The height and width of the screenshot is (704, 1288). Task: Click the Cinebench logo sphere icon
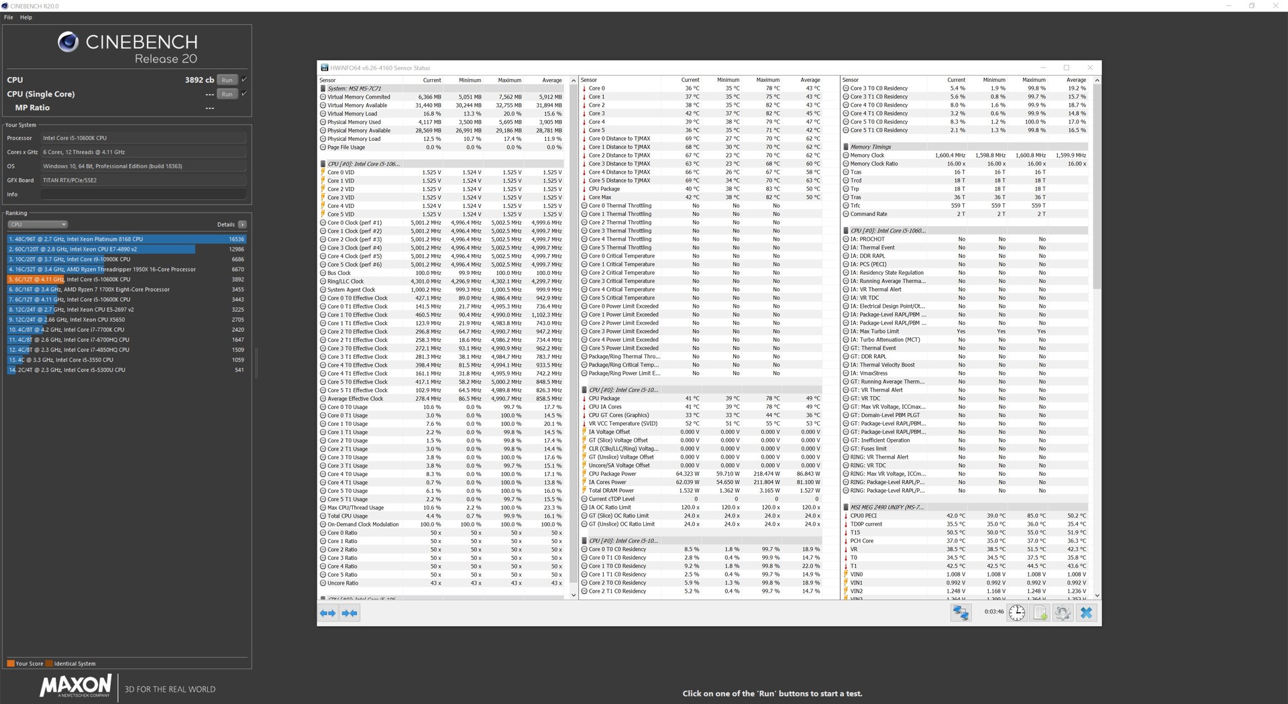68,42
